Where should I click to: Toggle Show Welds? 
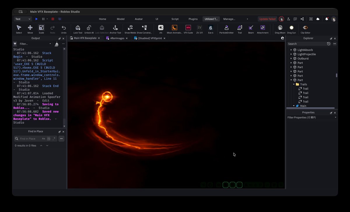[x=130, y=29]
